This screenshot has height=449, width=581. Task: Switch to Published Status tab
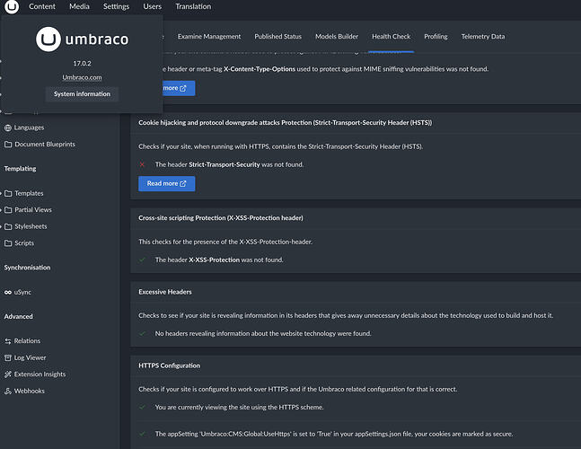[277, 37]
